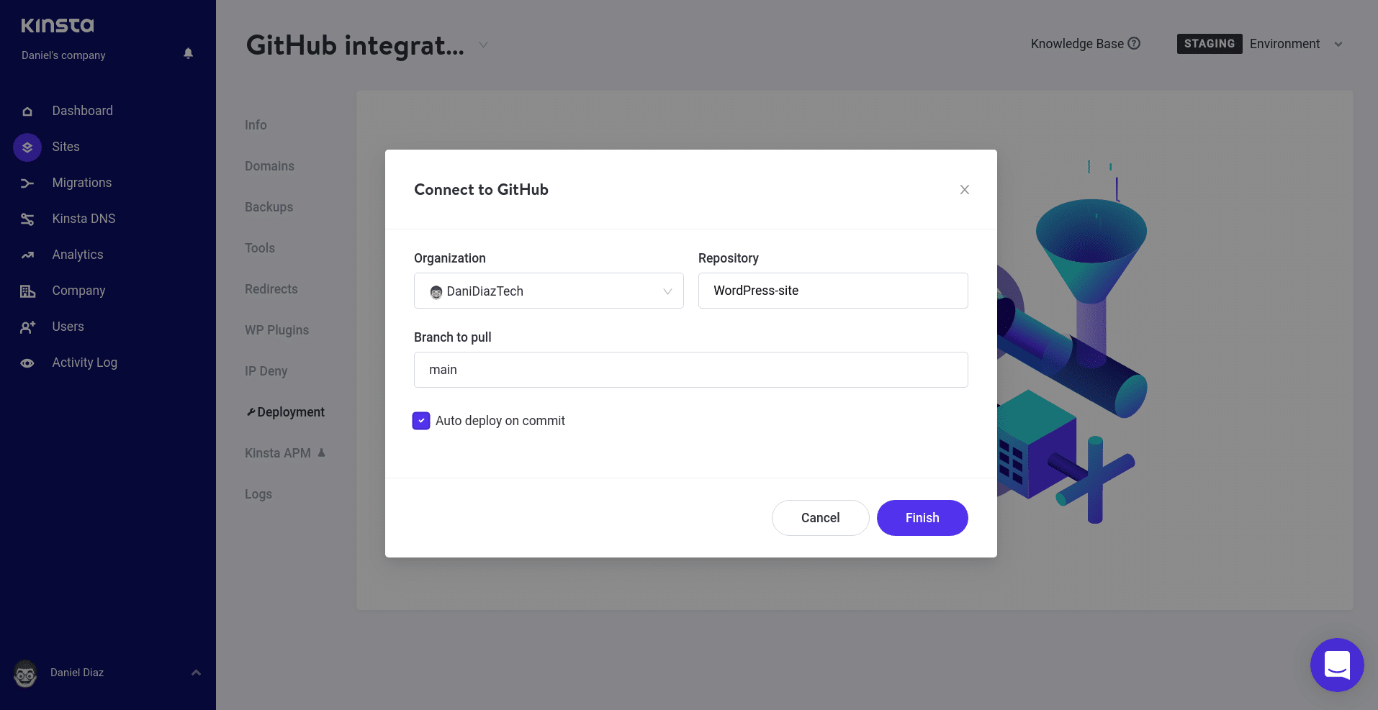Open the Staging Environment dropdown
This screenshot has height=710, width=1378.
(1338, 45)
